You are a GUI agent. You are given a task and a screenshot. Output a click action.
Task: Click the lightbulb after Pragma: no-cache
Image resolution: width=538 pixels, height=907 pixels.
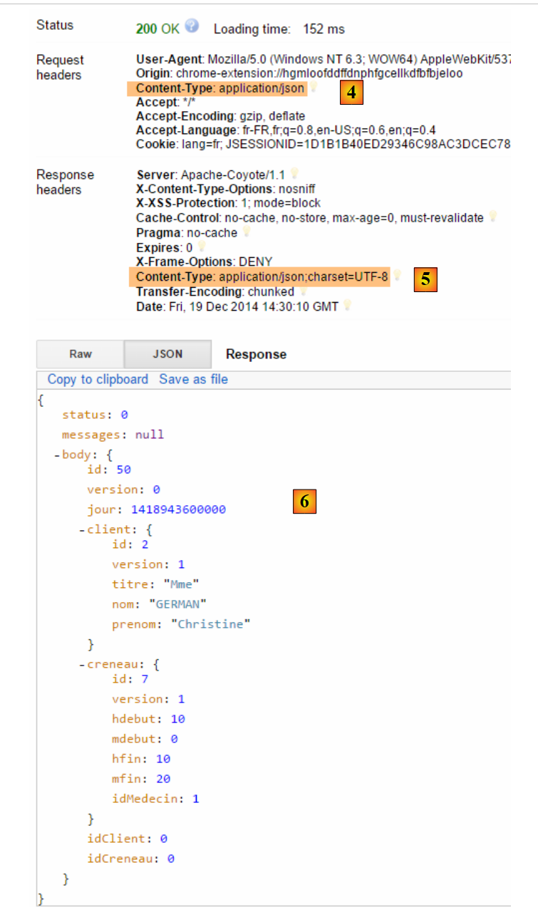[247, 232]
